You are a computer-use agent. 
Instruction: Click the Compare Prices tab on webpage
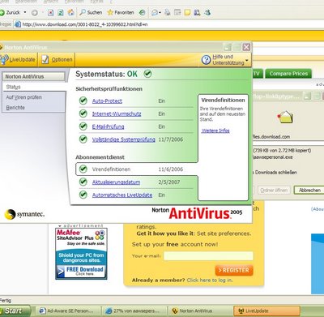[288, 74]
